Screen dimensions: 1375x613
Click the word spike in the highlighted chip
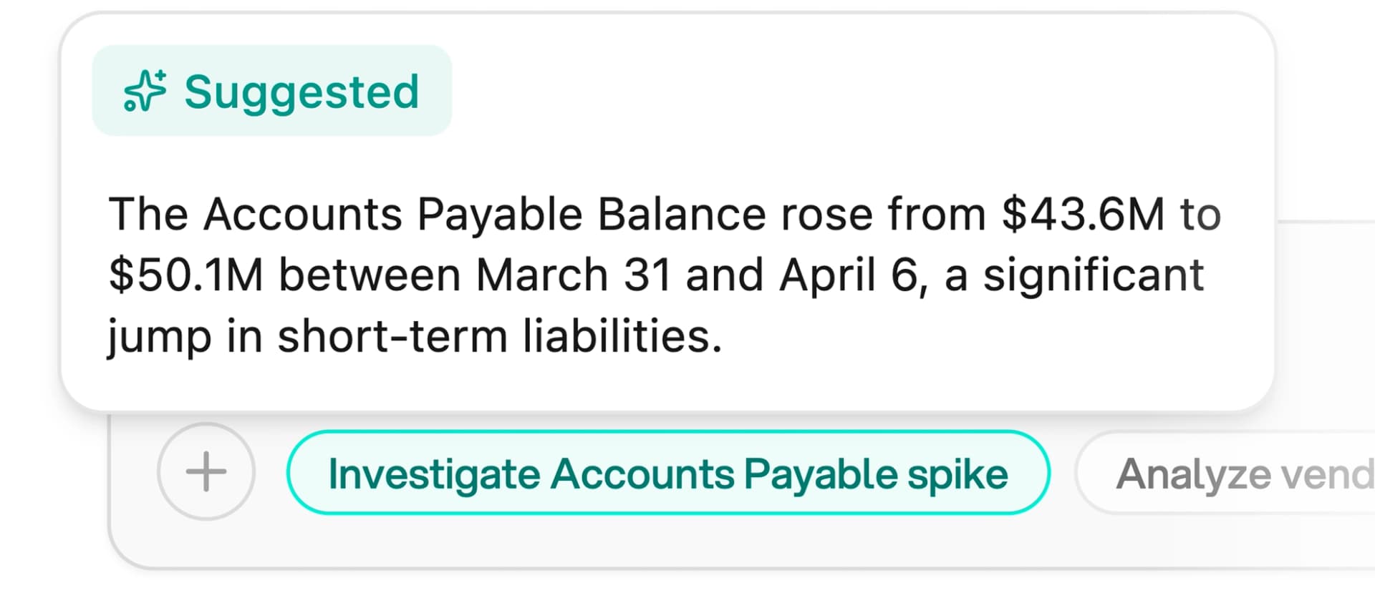tap(957, 474)
